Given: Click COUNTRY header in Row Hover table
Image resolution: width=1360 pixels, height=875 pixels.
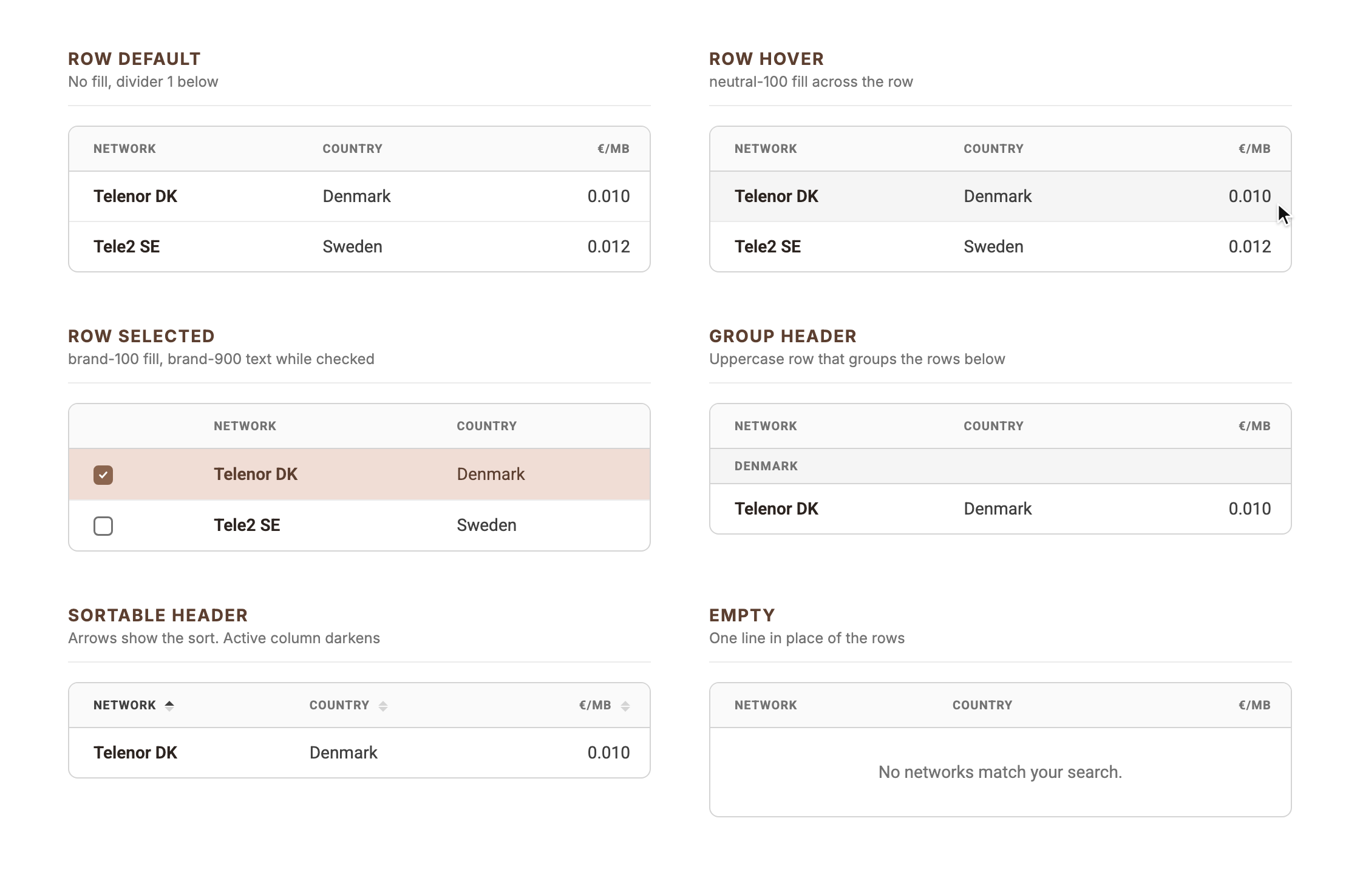Looking at the screenshot, I should point(993,149).
